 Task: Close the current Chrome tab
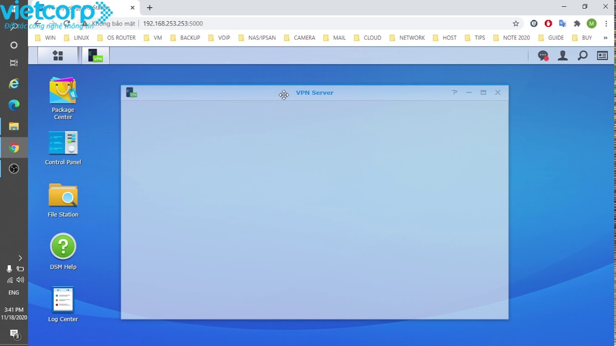[132, 8]
